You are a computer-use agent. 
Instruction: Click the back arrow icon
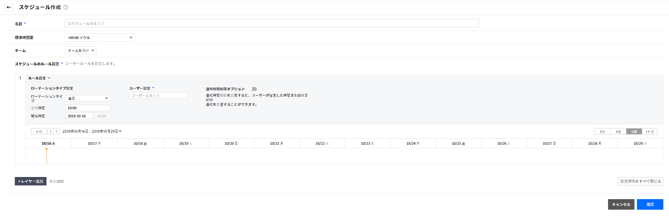point(9,7)
